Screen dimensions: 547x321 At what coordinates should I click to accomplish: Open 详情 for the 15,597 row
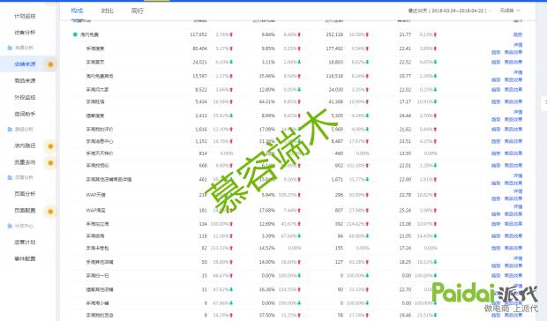pos(518,72)
